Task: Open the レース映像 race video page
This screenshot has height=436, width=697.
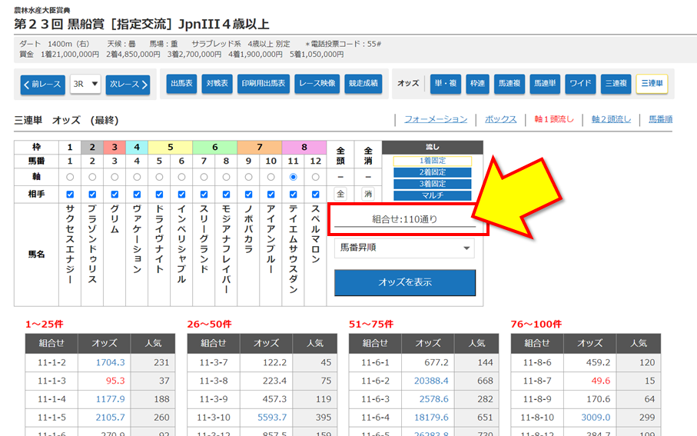Action: pyautogui.click(x=317, y=84)
